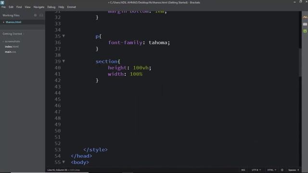Click the '100%' value on line 41
The width and height of the screenshot is (308, 173).
(136, 74)
